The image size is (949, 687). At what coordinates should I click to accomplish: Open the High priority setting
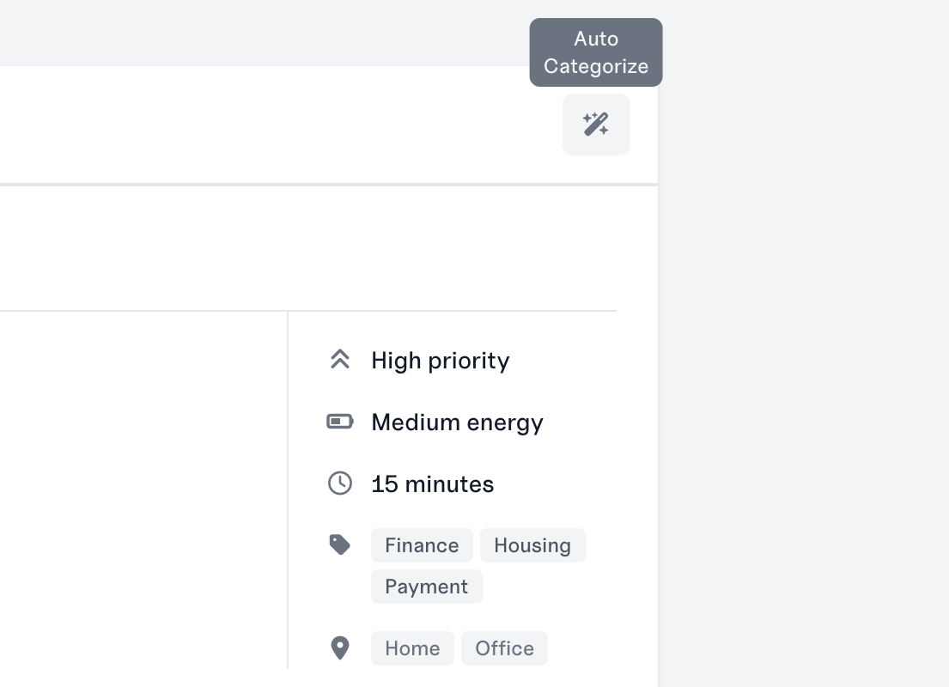(x=441, y=361)
